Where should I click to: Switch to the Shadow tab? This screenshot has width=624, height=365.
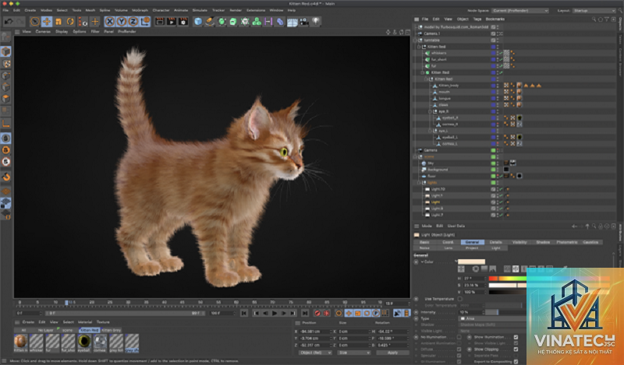tap(543, 242)
